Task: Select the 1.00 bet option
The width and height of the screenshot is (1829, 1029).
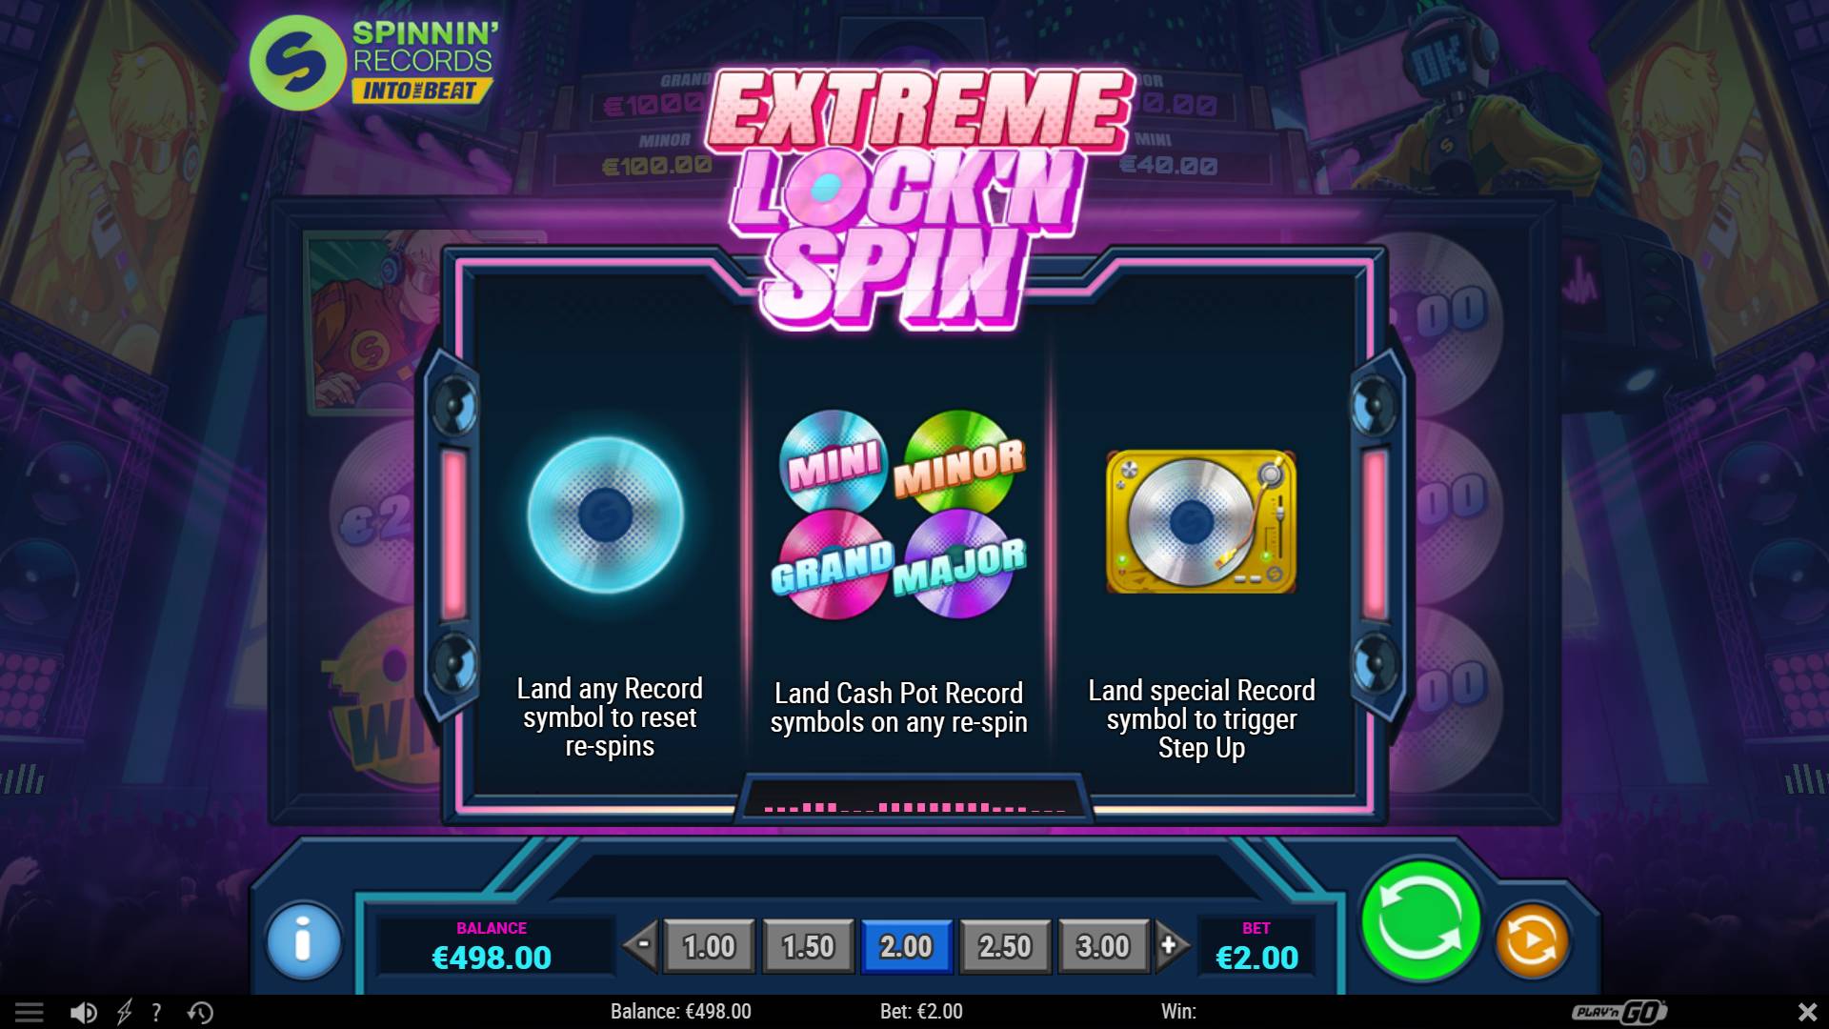Action: pos(709,946)
